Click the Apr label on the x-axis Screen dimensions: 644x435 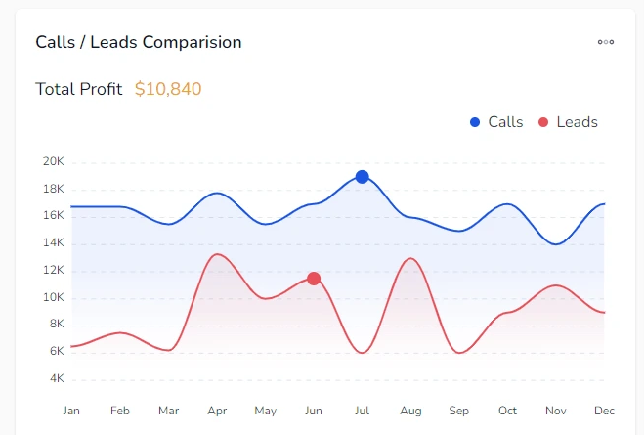pyautogui.click(x=217, y=411)
